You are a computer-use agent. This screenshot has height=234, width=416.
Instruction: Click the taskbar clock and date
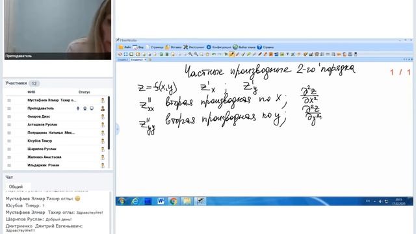398,201
